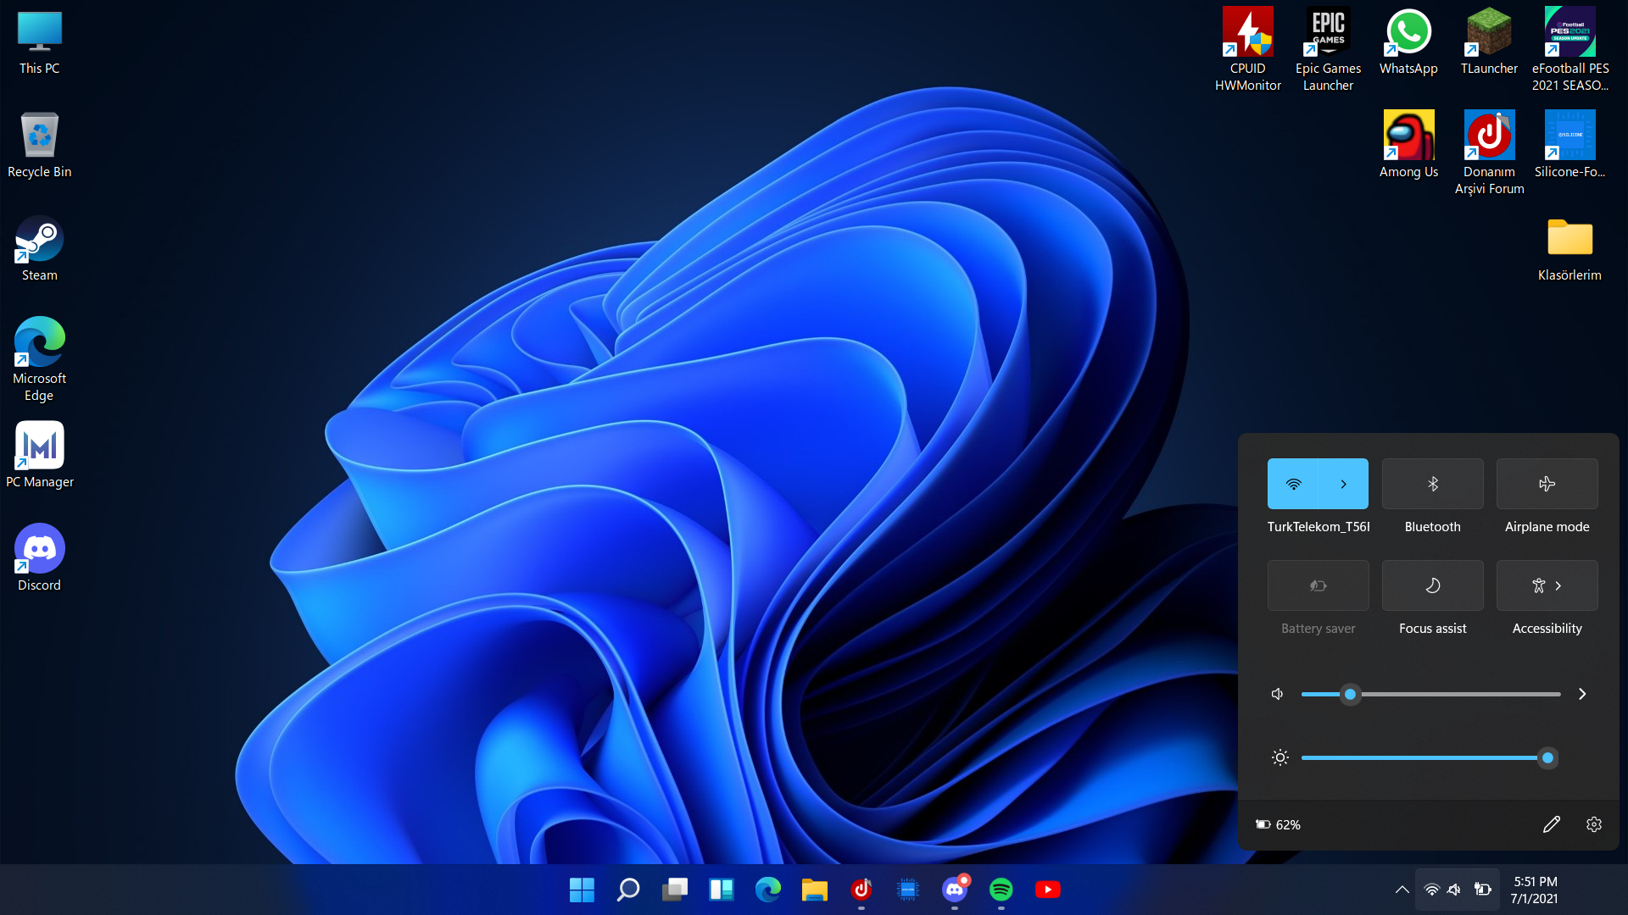Set volume slider level
1628x915 pixels.
[x=1431, y=694]
